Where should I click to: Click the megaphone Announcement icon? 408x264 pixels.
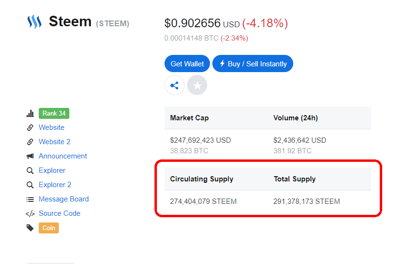click(30, 156)
